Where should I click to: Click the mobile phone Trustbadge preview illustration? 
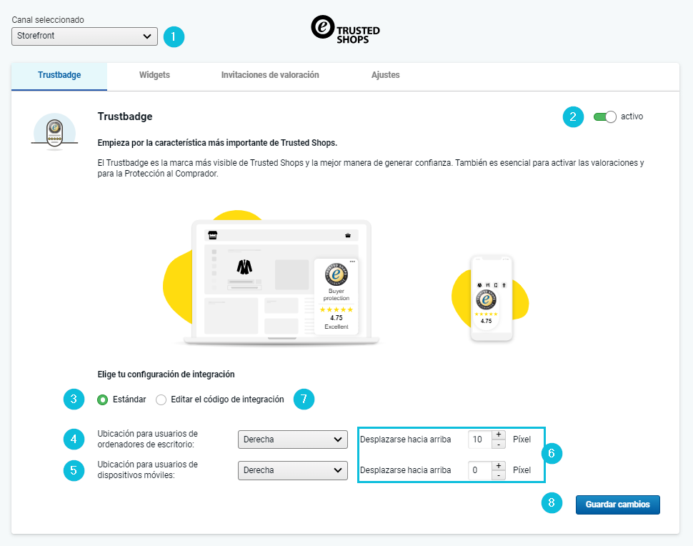point(490,297)
